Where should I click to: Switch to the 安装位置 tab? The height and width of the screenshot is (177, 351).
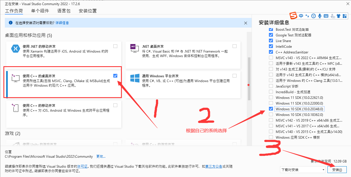(88, 11)
